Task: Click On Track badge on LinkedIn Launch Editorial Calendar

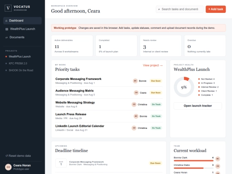Action: click(156, 128)
